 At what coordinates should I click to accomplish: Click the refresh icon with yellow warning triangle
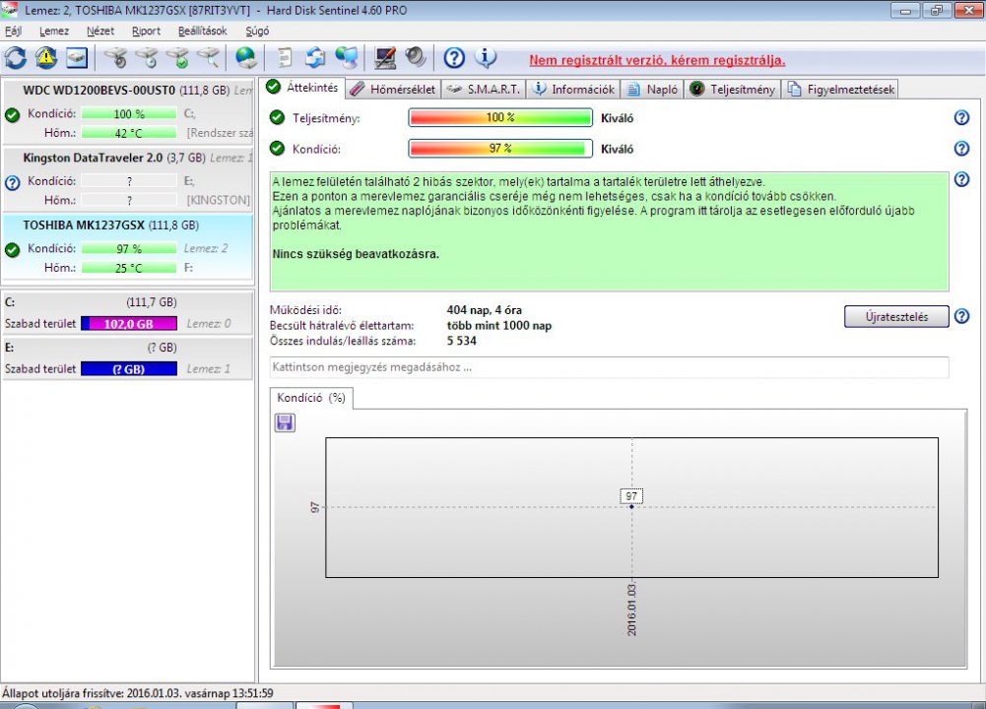[x=46, y=58]
